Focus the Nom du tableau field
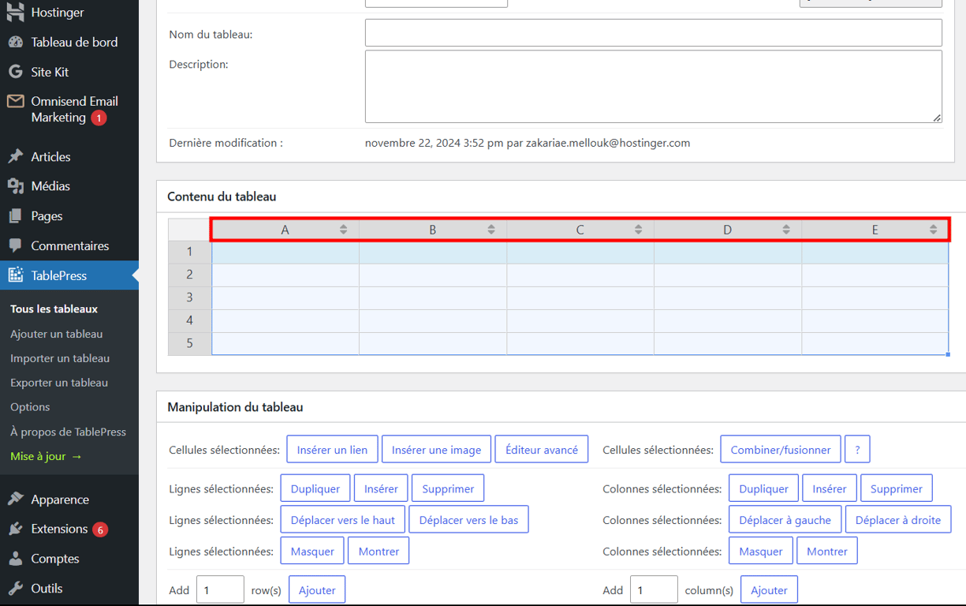966x606 pixels. click(x=654, y=33)
